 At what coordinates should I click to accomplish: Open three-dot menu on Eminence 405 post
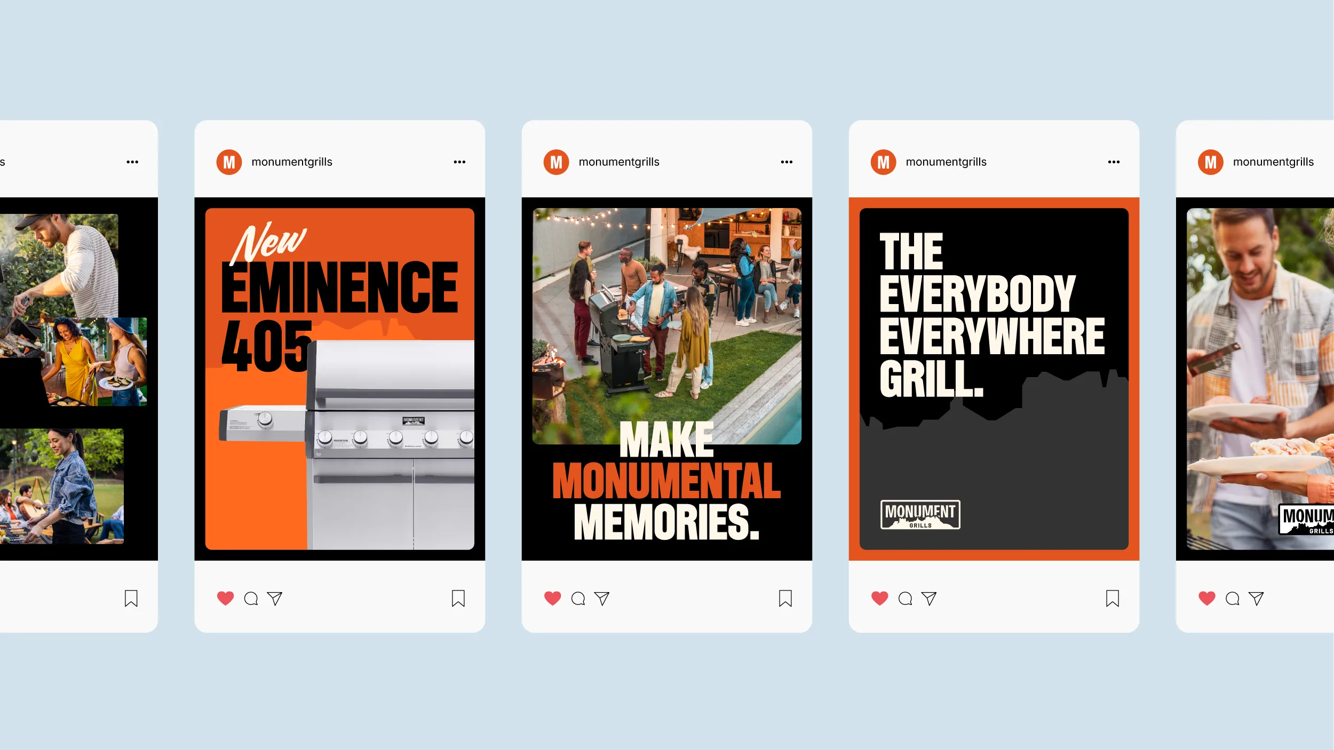(x=459, y=162)
